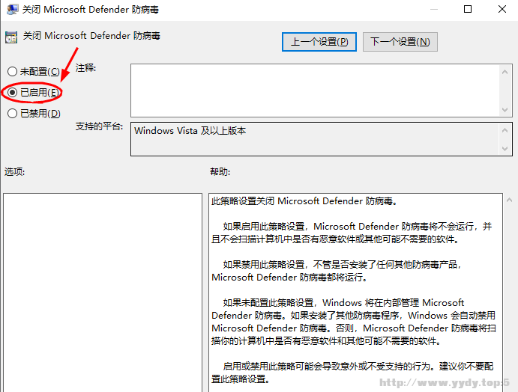Select the 已禁用(D) radio button

(12, 114)
